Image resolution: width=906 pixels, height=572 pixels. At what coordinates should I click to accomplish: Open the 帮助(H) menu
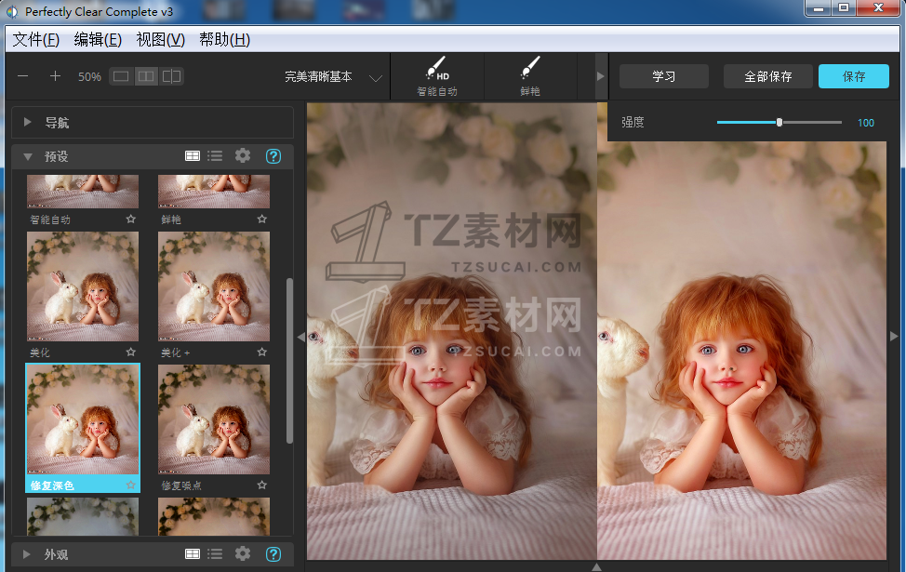tap(224, 39)
